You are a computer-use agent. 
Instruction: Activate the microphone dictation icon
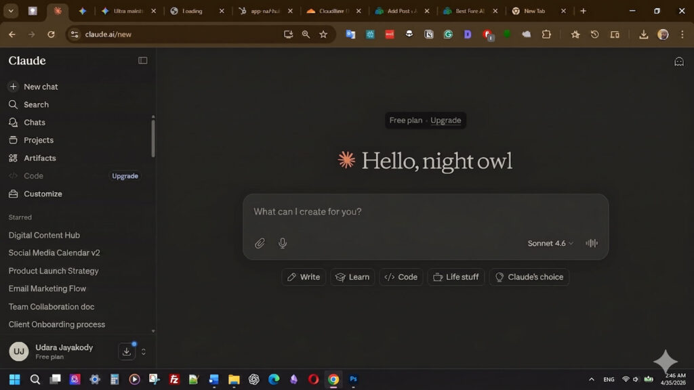282,243
